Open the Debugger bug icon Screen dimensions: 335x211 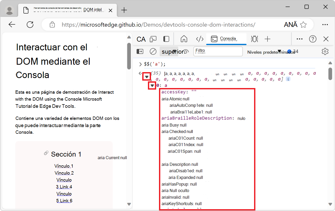tap(254, 39)
